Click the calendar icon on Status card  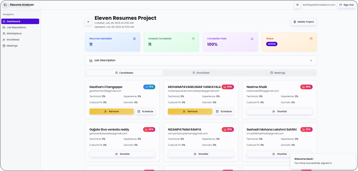click(x=311, y=39)
